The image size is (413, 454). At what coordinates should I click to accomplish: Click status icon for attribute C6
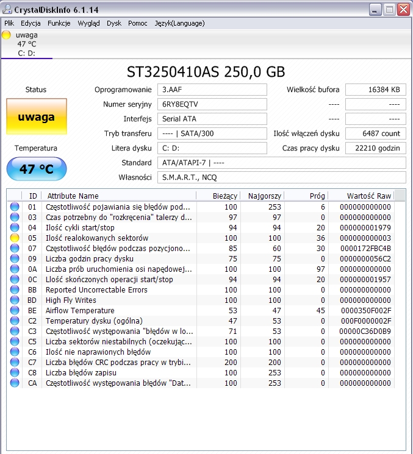[x=15, y=352]
